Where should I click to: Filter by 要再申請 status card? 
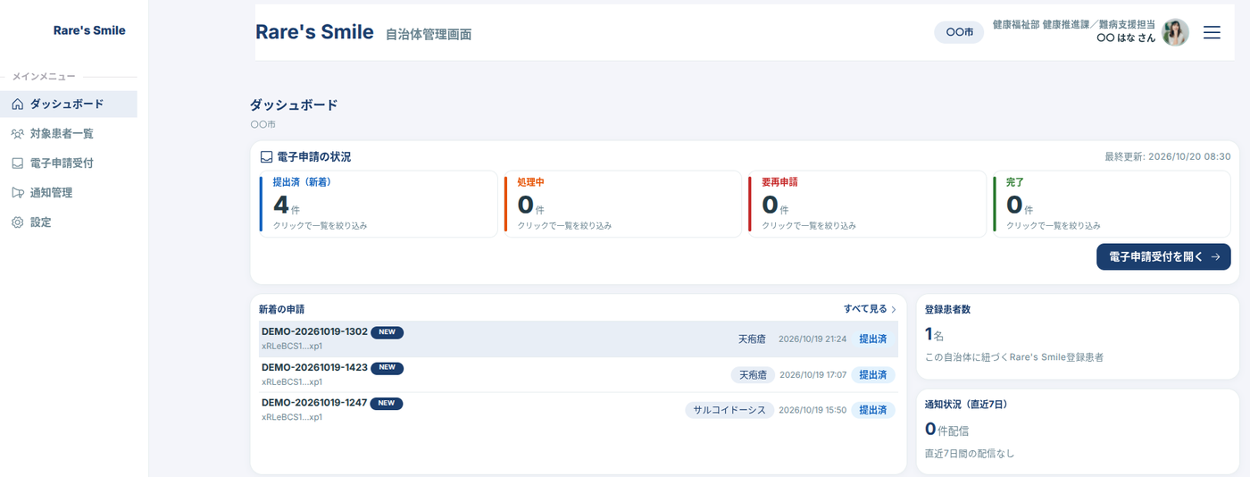[868, 204]
